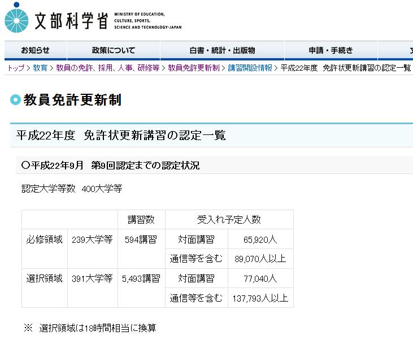Viewport: 413px width, 340px height.
Task: Click the English ministry name text in header
Action: point(147,20)
